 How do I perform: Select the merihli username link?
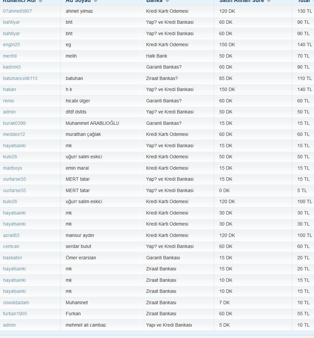click(x=10, y=56)
